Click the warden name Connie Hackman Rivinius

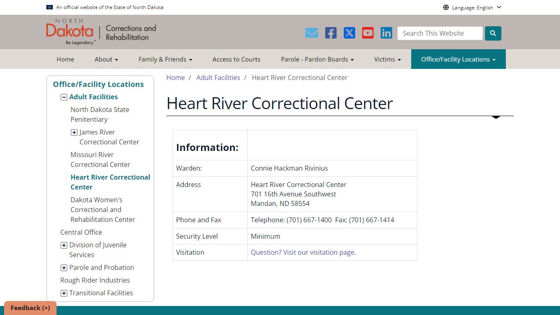pyautogui.click(x=289, y=168)
